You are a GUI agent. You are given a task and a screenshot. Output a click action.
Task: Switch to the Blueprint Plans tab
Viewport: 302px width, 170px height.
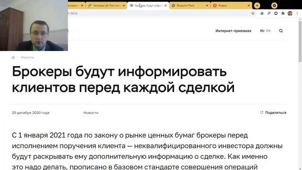click(x=190, y=6)
